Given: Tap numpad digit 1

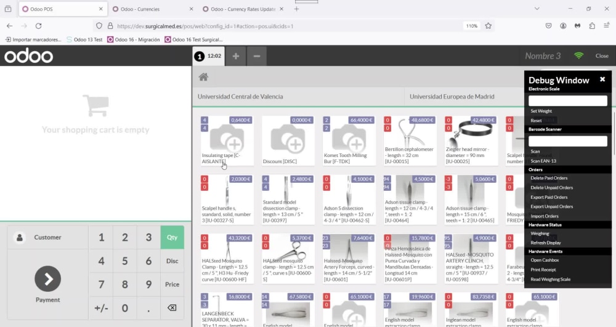Looking at the screenshot, I should point(102,237).
